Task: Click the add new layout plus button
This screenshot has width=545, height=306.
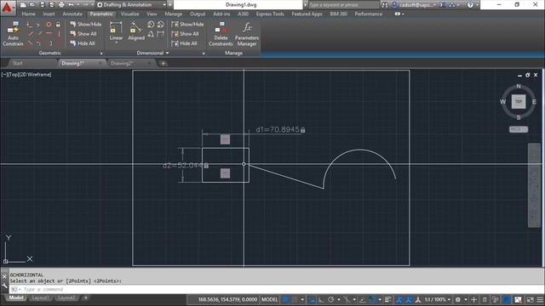Action: pos(85,298)
